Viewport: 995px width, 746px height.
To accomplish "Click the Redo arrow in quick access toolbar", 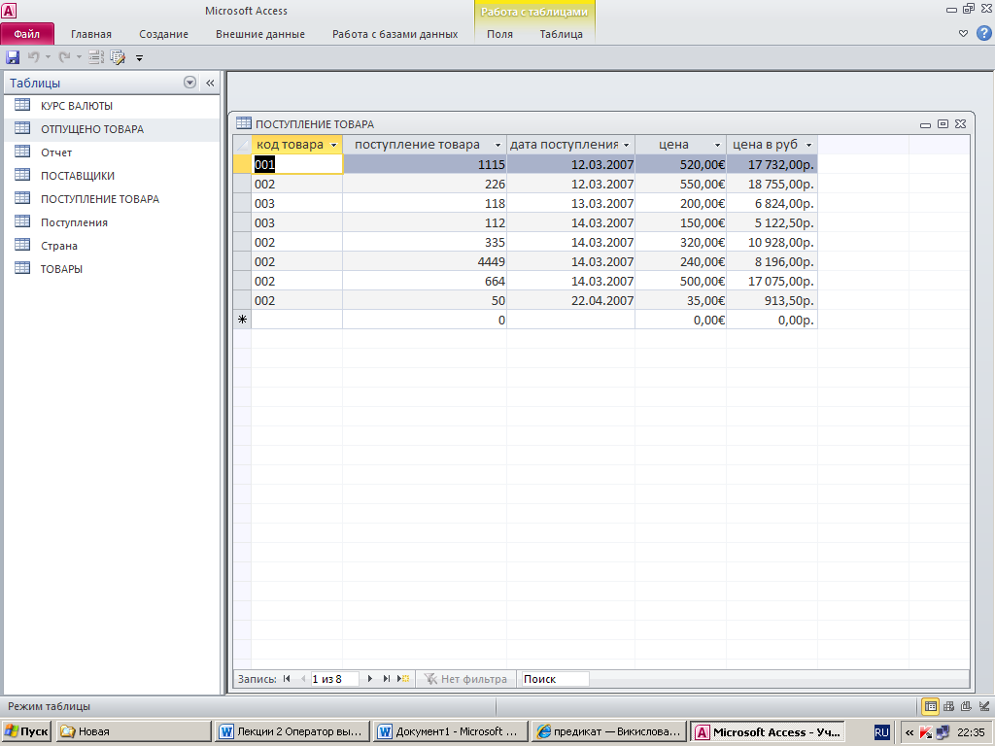I will (64, 57).
